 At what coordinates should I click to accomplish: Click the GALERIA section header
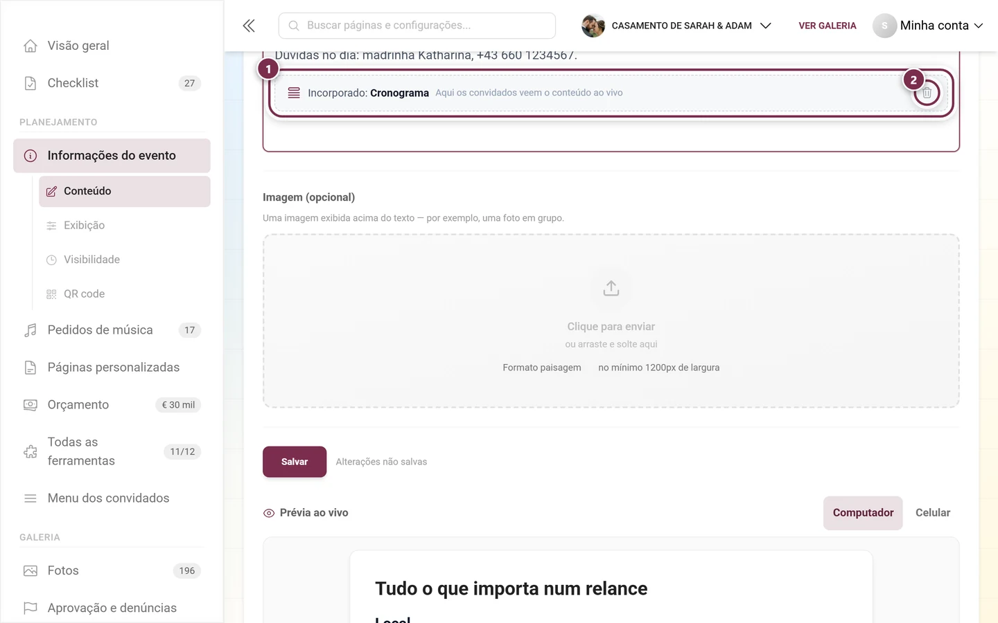40,538
